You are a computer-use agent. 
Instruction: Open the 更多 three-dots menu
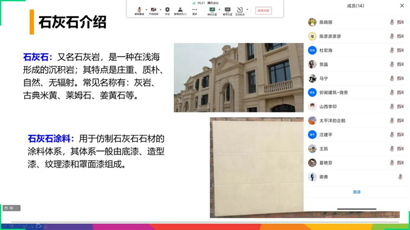pos(195,10)
